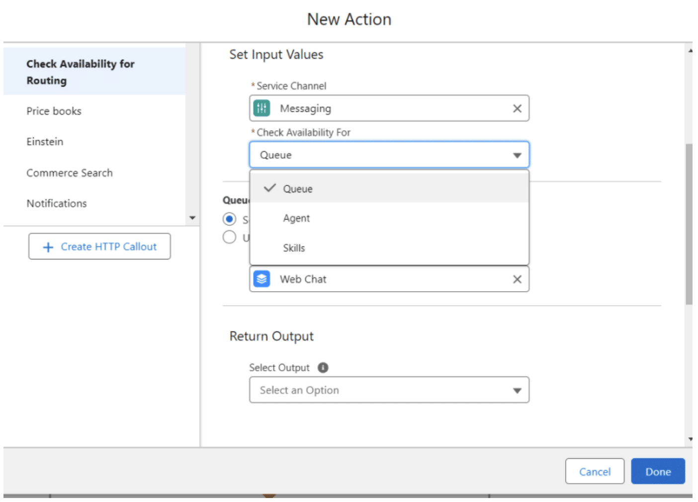
Task: Remove Web Chat using its X icon
Action: (x=517, y=279)
